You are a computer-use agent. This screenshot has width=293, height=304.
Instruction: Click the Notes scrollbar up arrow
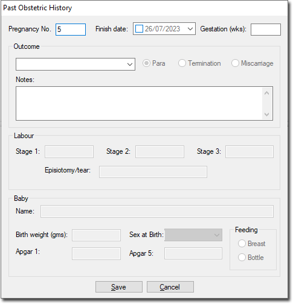(267, 93)
